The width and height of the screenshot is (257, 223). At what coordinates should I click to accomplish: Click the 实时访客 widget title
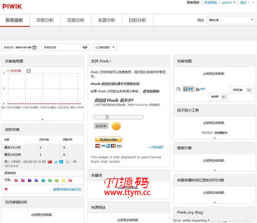click(12, 130)
